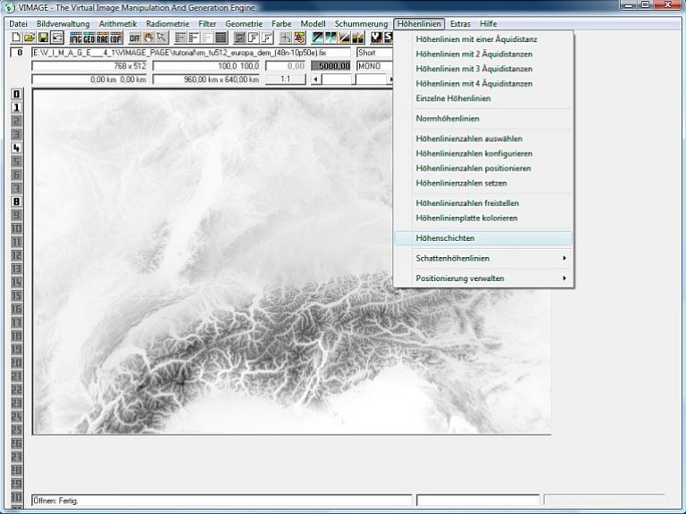Click the 1:1 zoom button
This screenshot has width=686, height=514.
point(286,79)
